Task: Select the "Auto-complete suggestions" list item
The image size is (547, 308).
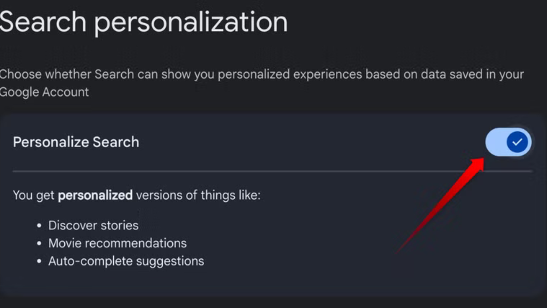Action: click(x=126, y=261)
